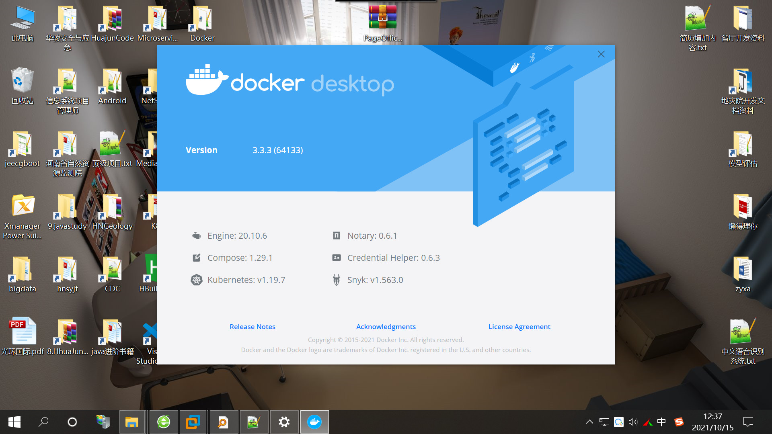Select the 省厅开发资料 desktop folder
Viewport: 772px width, 434px height.
click(743, 24)
